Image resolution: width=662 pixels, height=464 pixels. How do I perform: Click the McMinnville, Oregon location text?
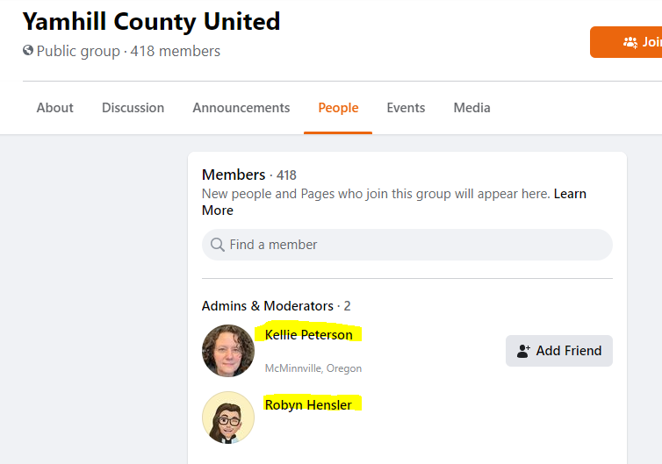coord(313,368)
